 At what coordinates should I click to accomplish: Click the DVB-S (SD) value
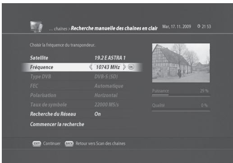(106, 77)
